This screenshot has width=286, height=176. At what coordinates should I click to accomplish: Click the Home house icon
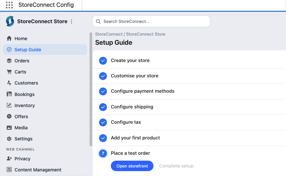click(x=9, y=38)
